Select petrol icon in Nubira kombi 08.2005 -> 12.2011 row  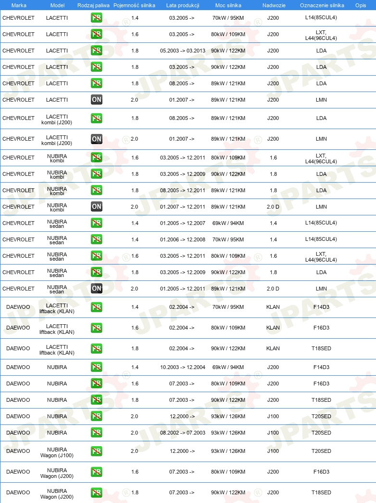(x=96, y=190)
